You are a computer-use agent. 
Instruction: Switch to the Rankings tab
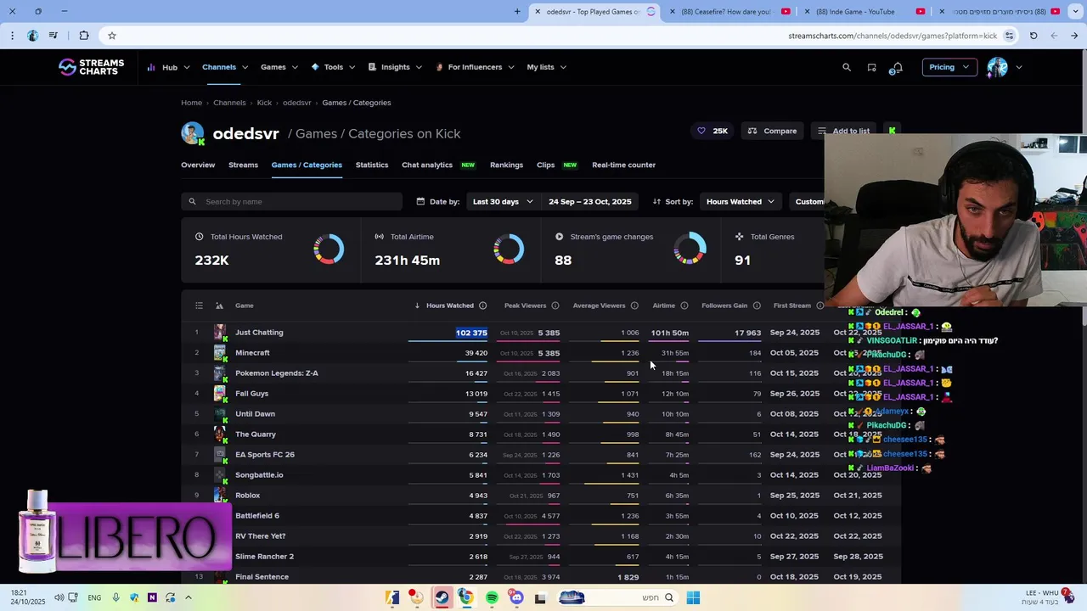click(x=506, y=165)
